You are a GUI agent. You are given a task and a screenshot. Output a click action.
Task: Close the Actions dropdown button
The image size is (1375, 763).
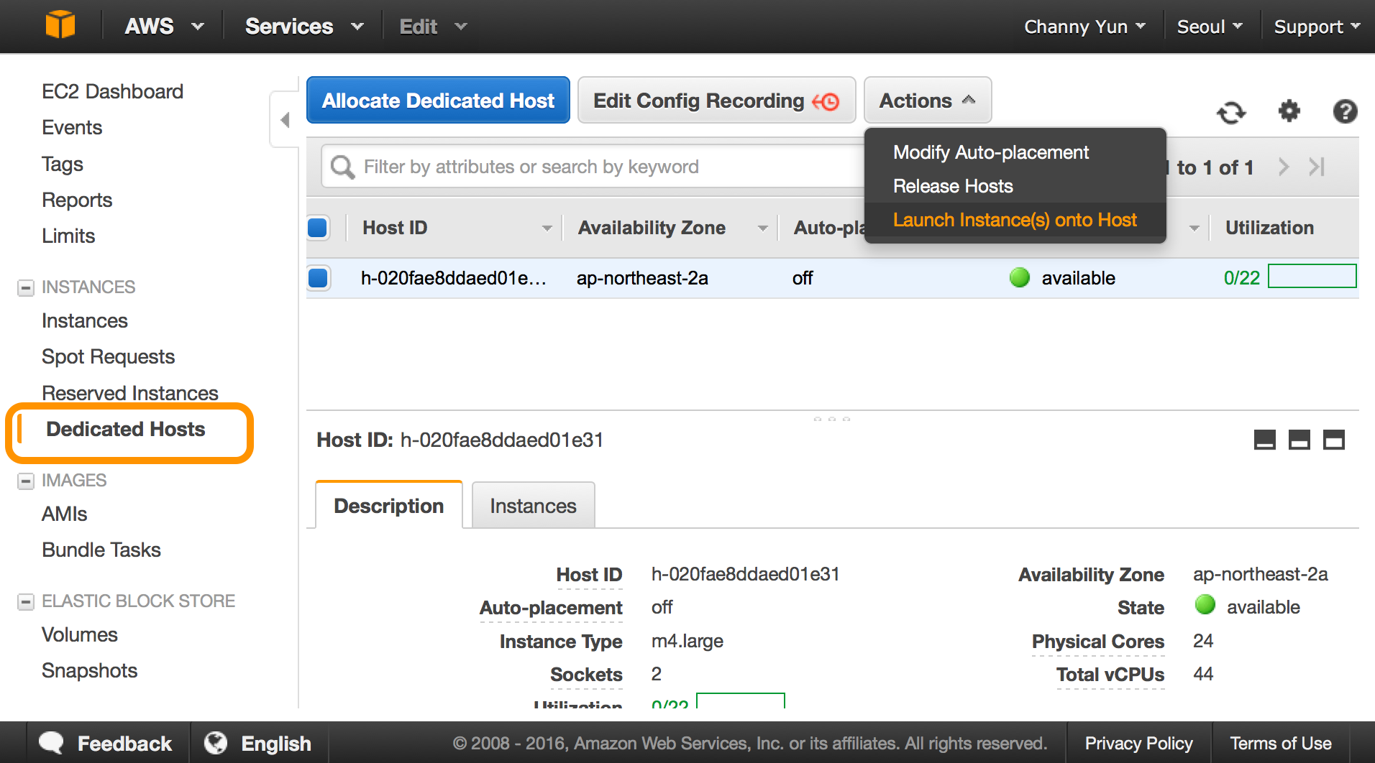(x=928, y=101)
